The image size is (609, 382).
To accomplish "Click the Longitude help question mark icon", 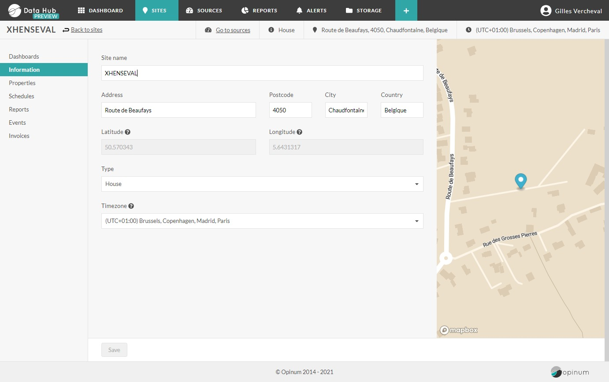I will [x=299, y=132].
